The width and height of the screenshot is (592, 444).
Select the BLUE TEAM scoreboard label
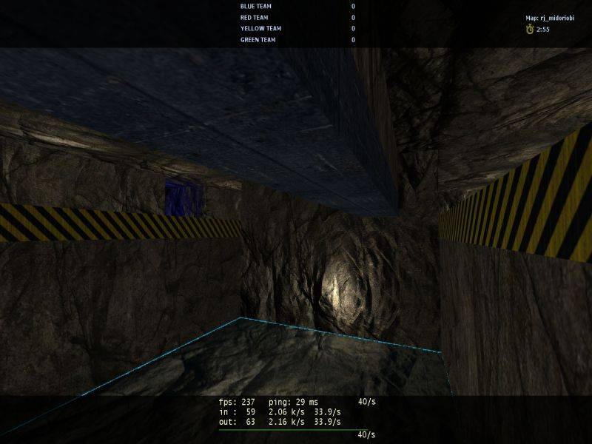[x=255, y=6]
